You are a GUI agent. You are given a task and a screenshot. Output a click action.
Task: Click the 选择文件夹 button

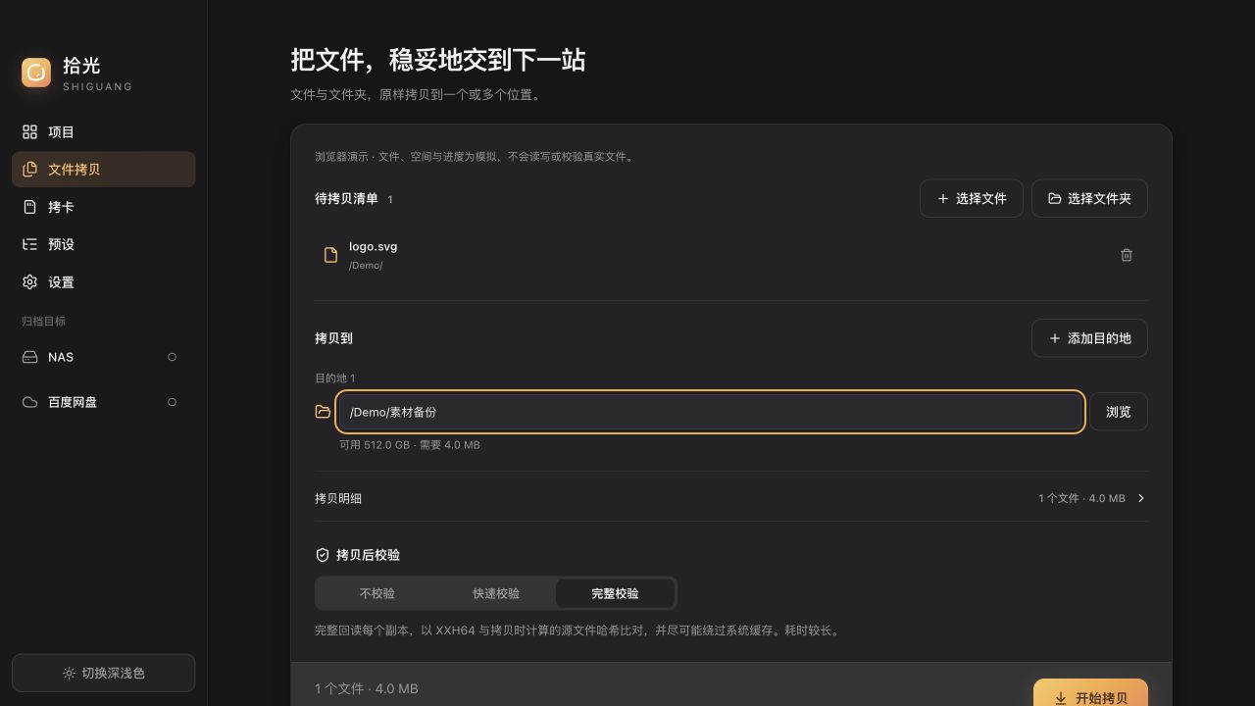pos(1089,198)
